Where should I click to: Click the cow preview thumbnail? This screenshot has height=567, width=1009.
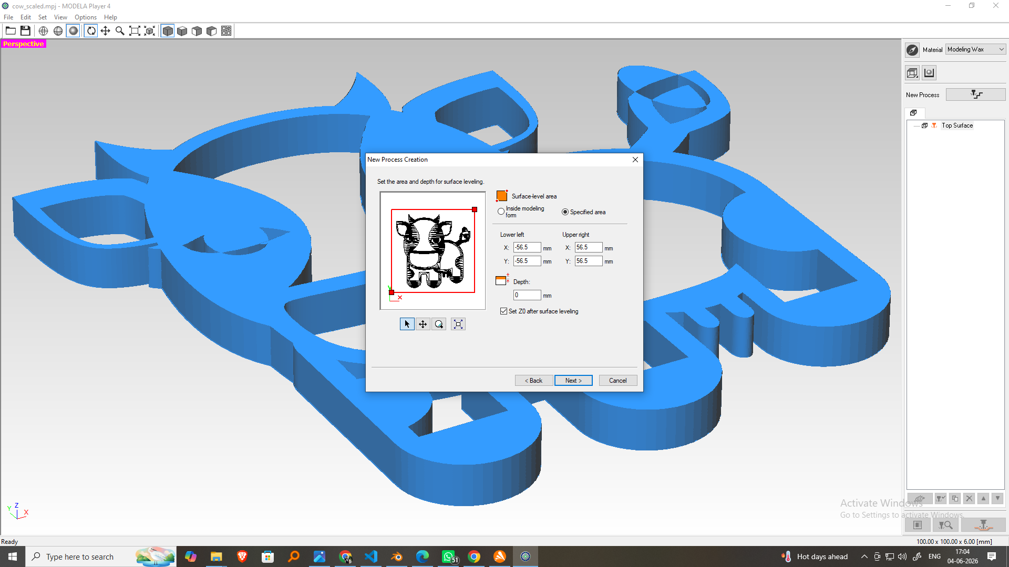click(x=433, y=250)
